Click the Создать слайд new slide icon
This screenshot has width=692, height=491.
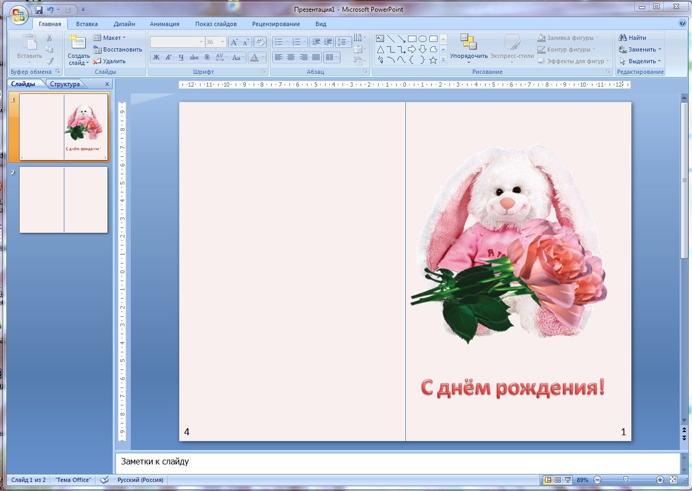point(78,44)
